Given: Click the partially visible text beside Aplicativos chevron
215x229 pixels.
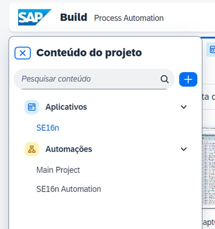Looking at the screenshot, I should click(x=209, y=97).
